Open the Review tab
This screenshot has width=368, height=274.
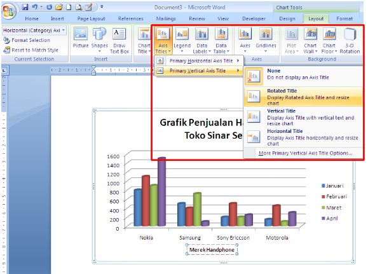[197, 18]
